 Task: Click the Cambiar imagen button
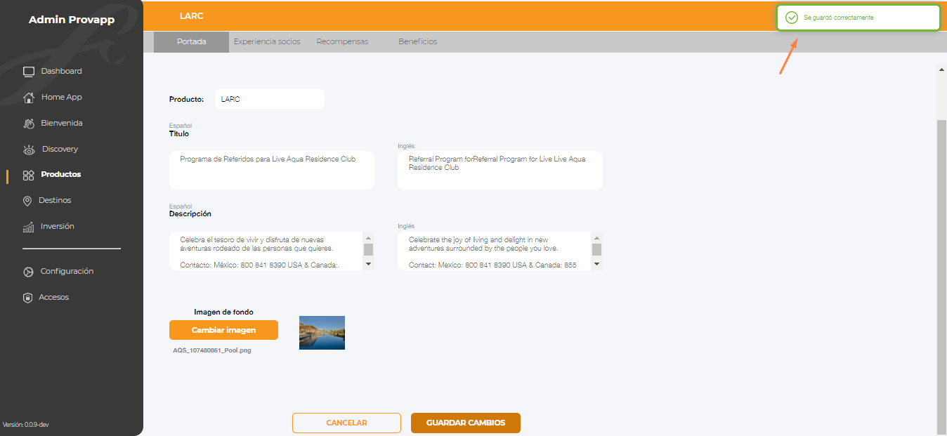[223, 330]
